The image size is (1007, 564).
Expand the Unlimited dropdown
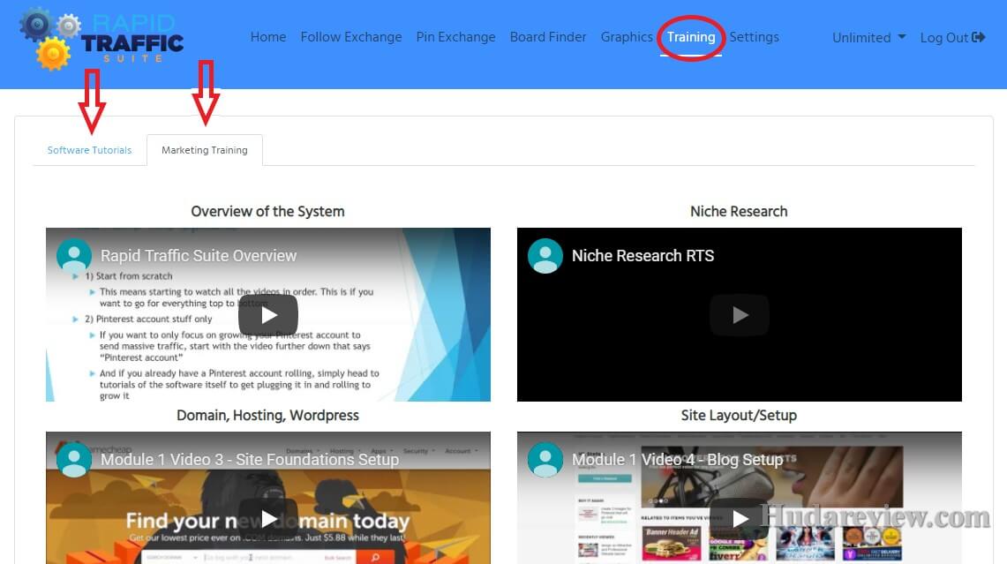(x=869, y=38)
